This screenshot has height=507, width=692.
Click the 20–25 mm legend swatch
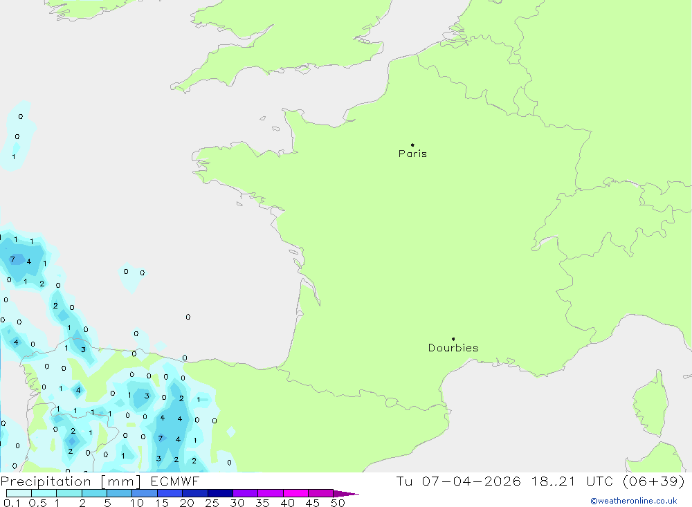point(195,493)
